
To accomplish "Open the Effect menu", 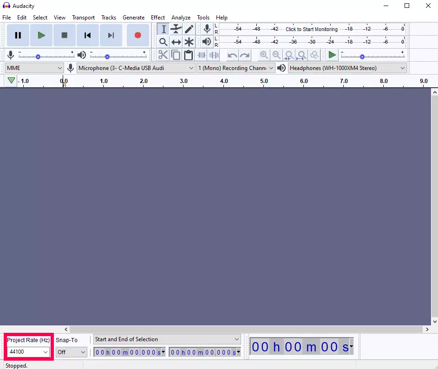I will (158, 18).
